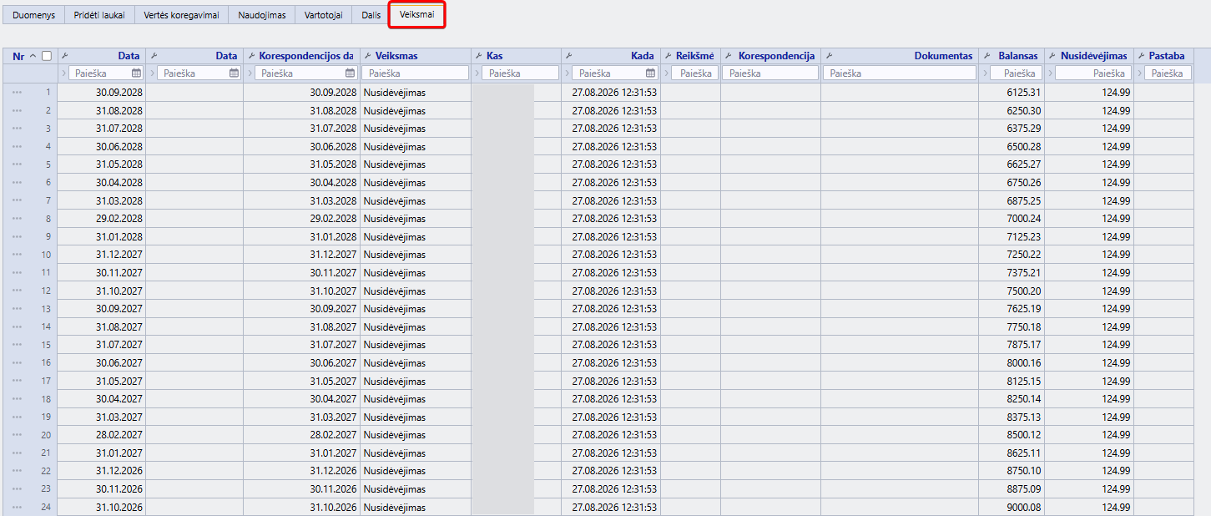1211x516 pixels.
Task: Select the Naudojimas tab
Action: (x=261, y=15)
